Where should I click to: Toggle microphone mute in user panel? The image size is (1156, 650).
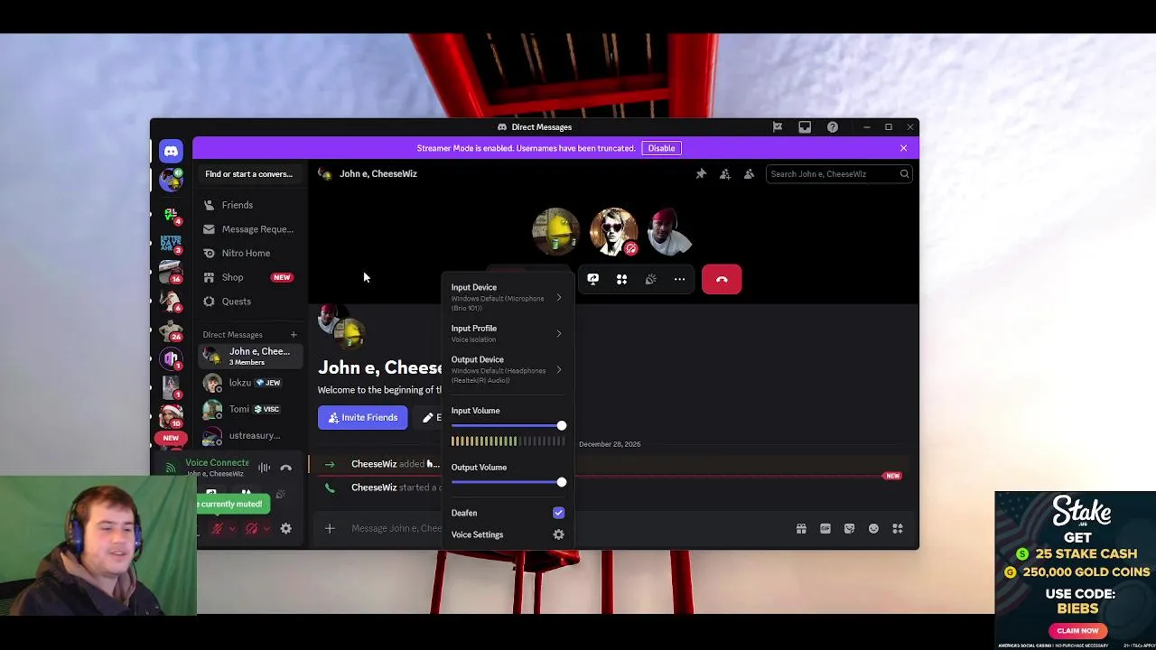coord(217,529)
